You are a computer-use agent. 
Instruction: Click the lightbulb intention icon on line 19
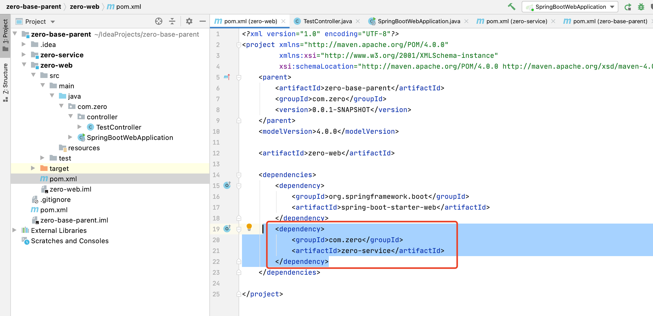249,227
